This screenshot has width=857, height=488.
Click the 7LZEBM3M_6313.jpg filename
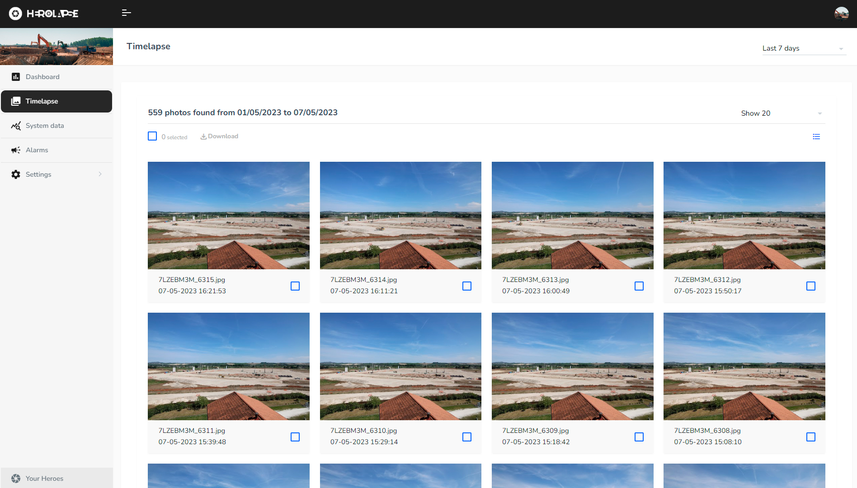click(536, 280)
